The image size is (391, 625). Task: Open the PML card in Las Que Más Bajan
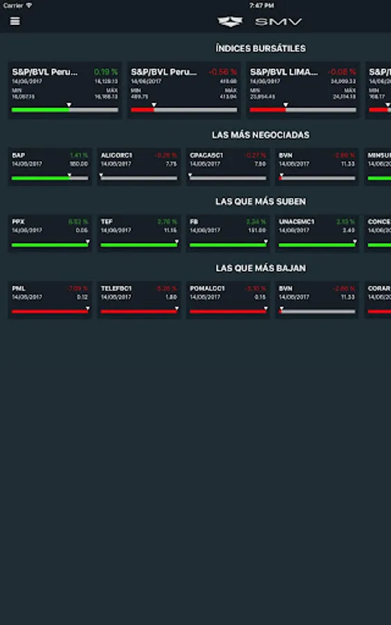50,300
